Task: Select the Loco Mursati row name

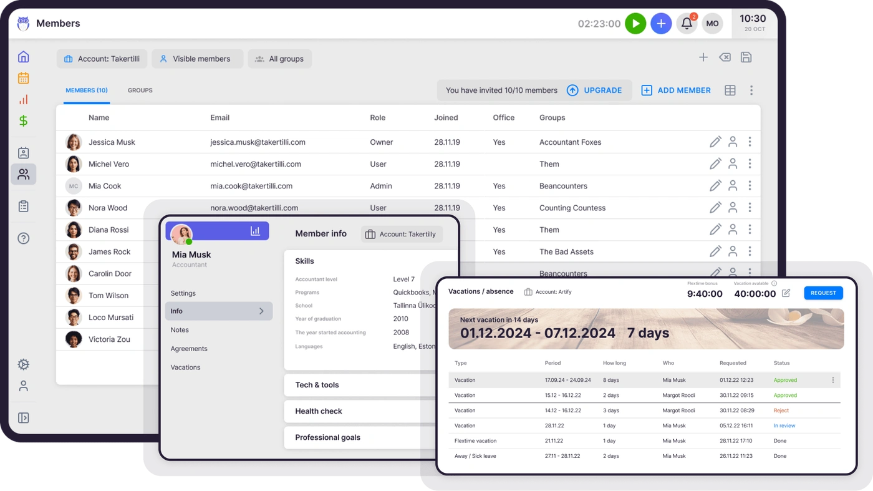Action: (x=111, y=318)
